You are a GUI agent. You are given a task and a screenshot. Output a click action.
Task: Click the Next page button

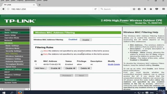point(81,75)
